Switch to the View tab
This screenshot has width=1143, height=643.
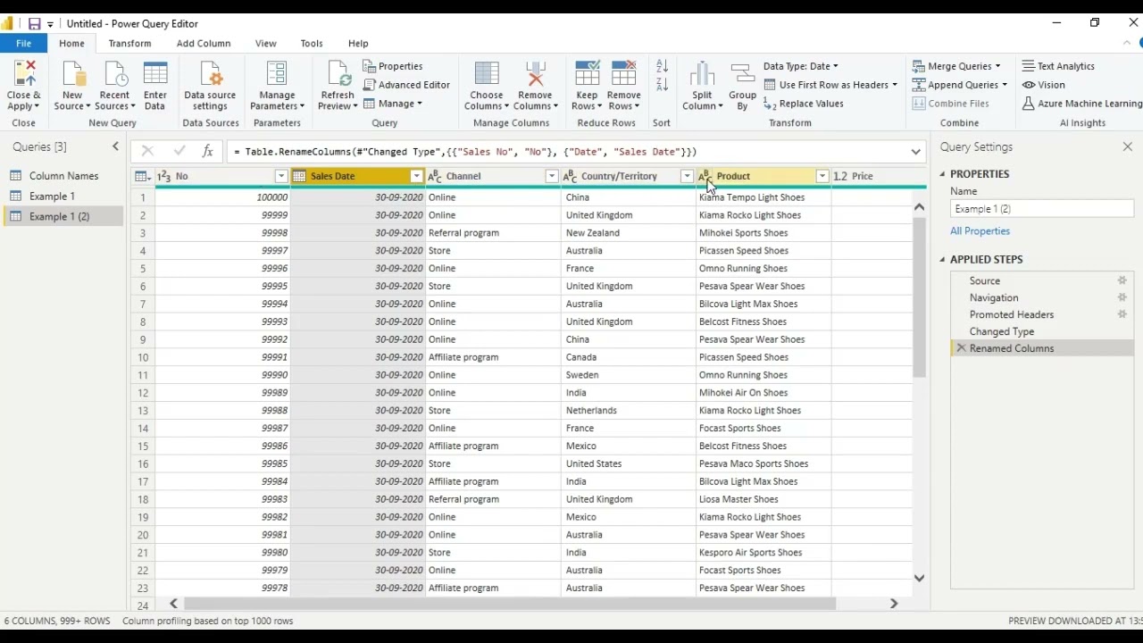(265, 43)
